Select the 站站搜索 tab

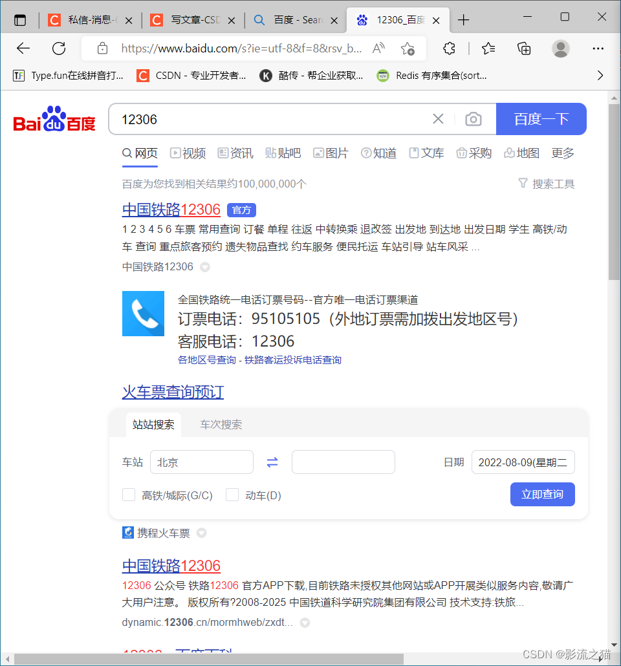coord(153,425)
